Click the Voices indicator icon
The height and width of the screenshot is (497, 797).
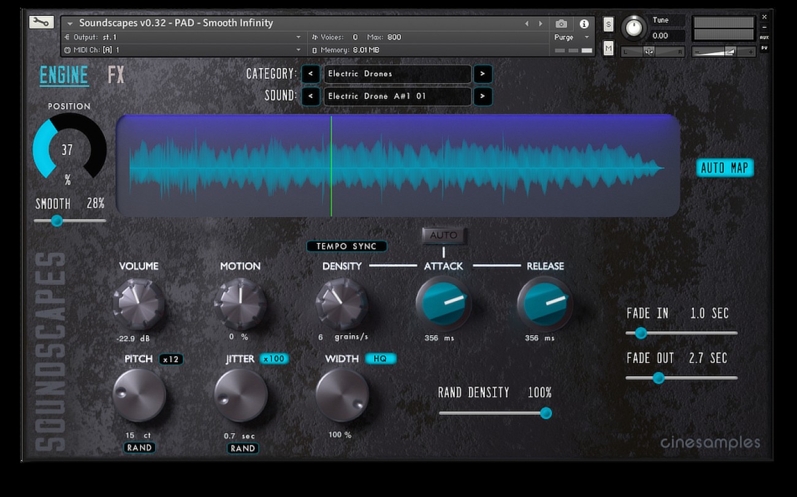(315, 37)
